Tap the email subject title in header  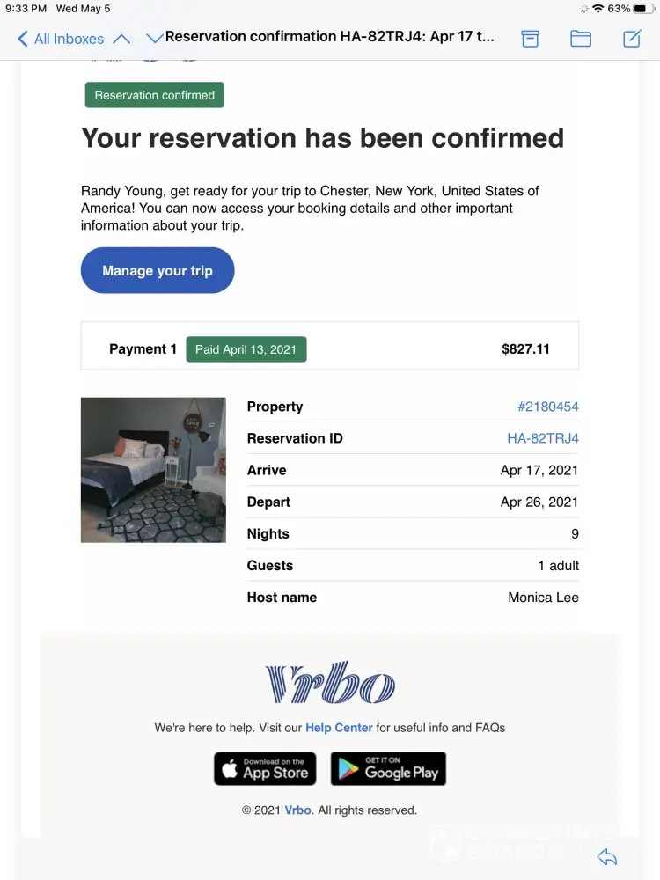330,37
